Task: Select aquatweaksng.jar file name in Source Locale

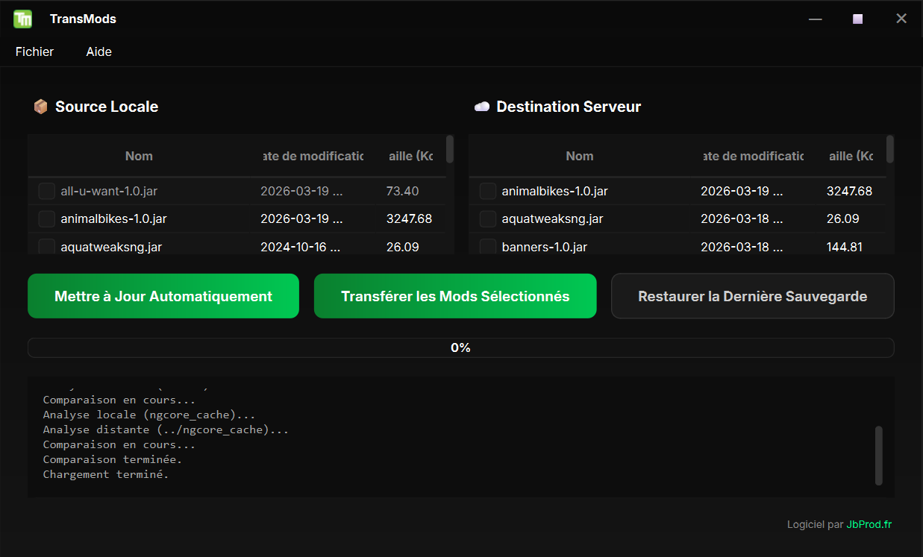Action: (x=111, y=246)
